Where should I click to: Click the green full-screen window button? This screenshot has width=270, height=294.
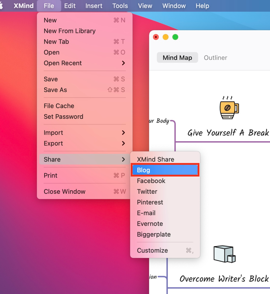175,37
